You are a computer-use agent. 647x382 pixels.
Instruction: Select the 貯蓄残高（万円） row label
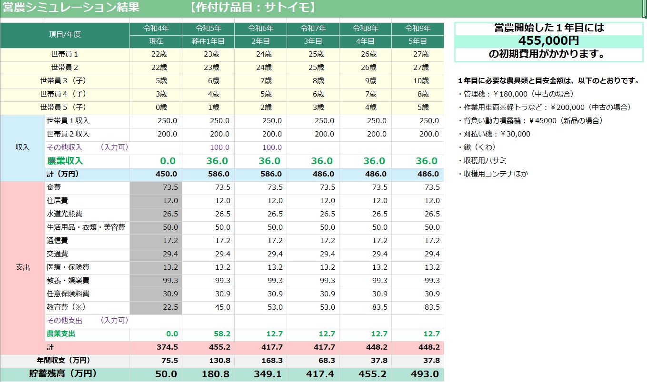point(65,374)
